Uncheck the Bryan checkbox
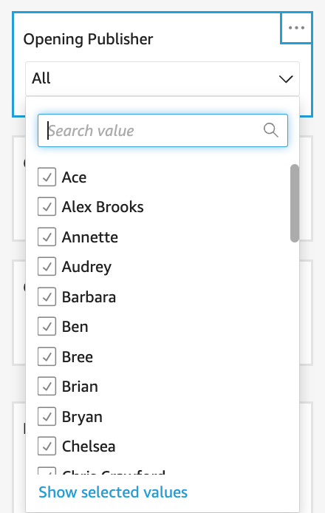325x513 pixels. tap(47, 416)
